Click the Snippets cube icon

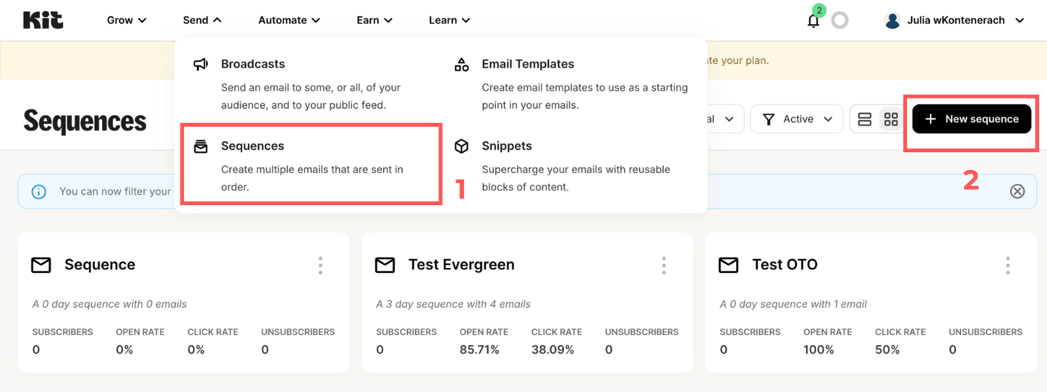pos(462,146)
